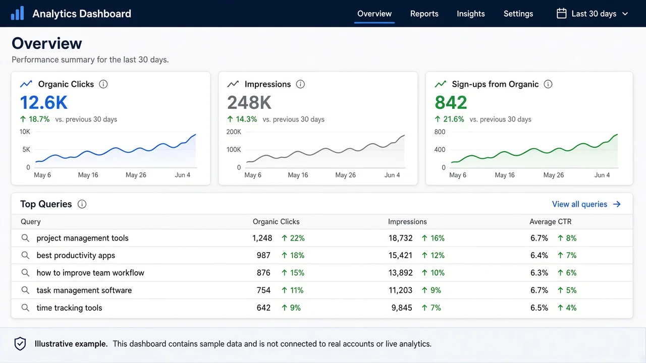
Task: Sort by the Query column header
Action: pos(31,222)
